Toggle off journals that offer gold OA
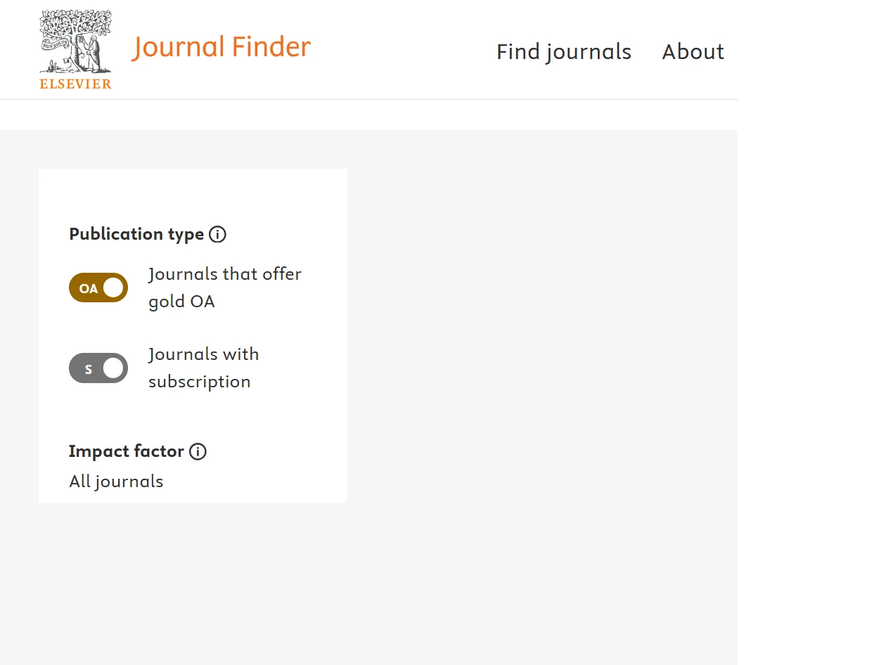The height and width of the screenshot is (665, 886). click(98, 288)
